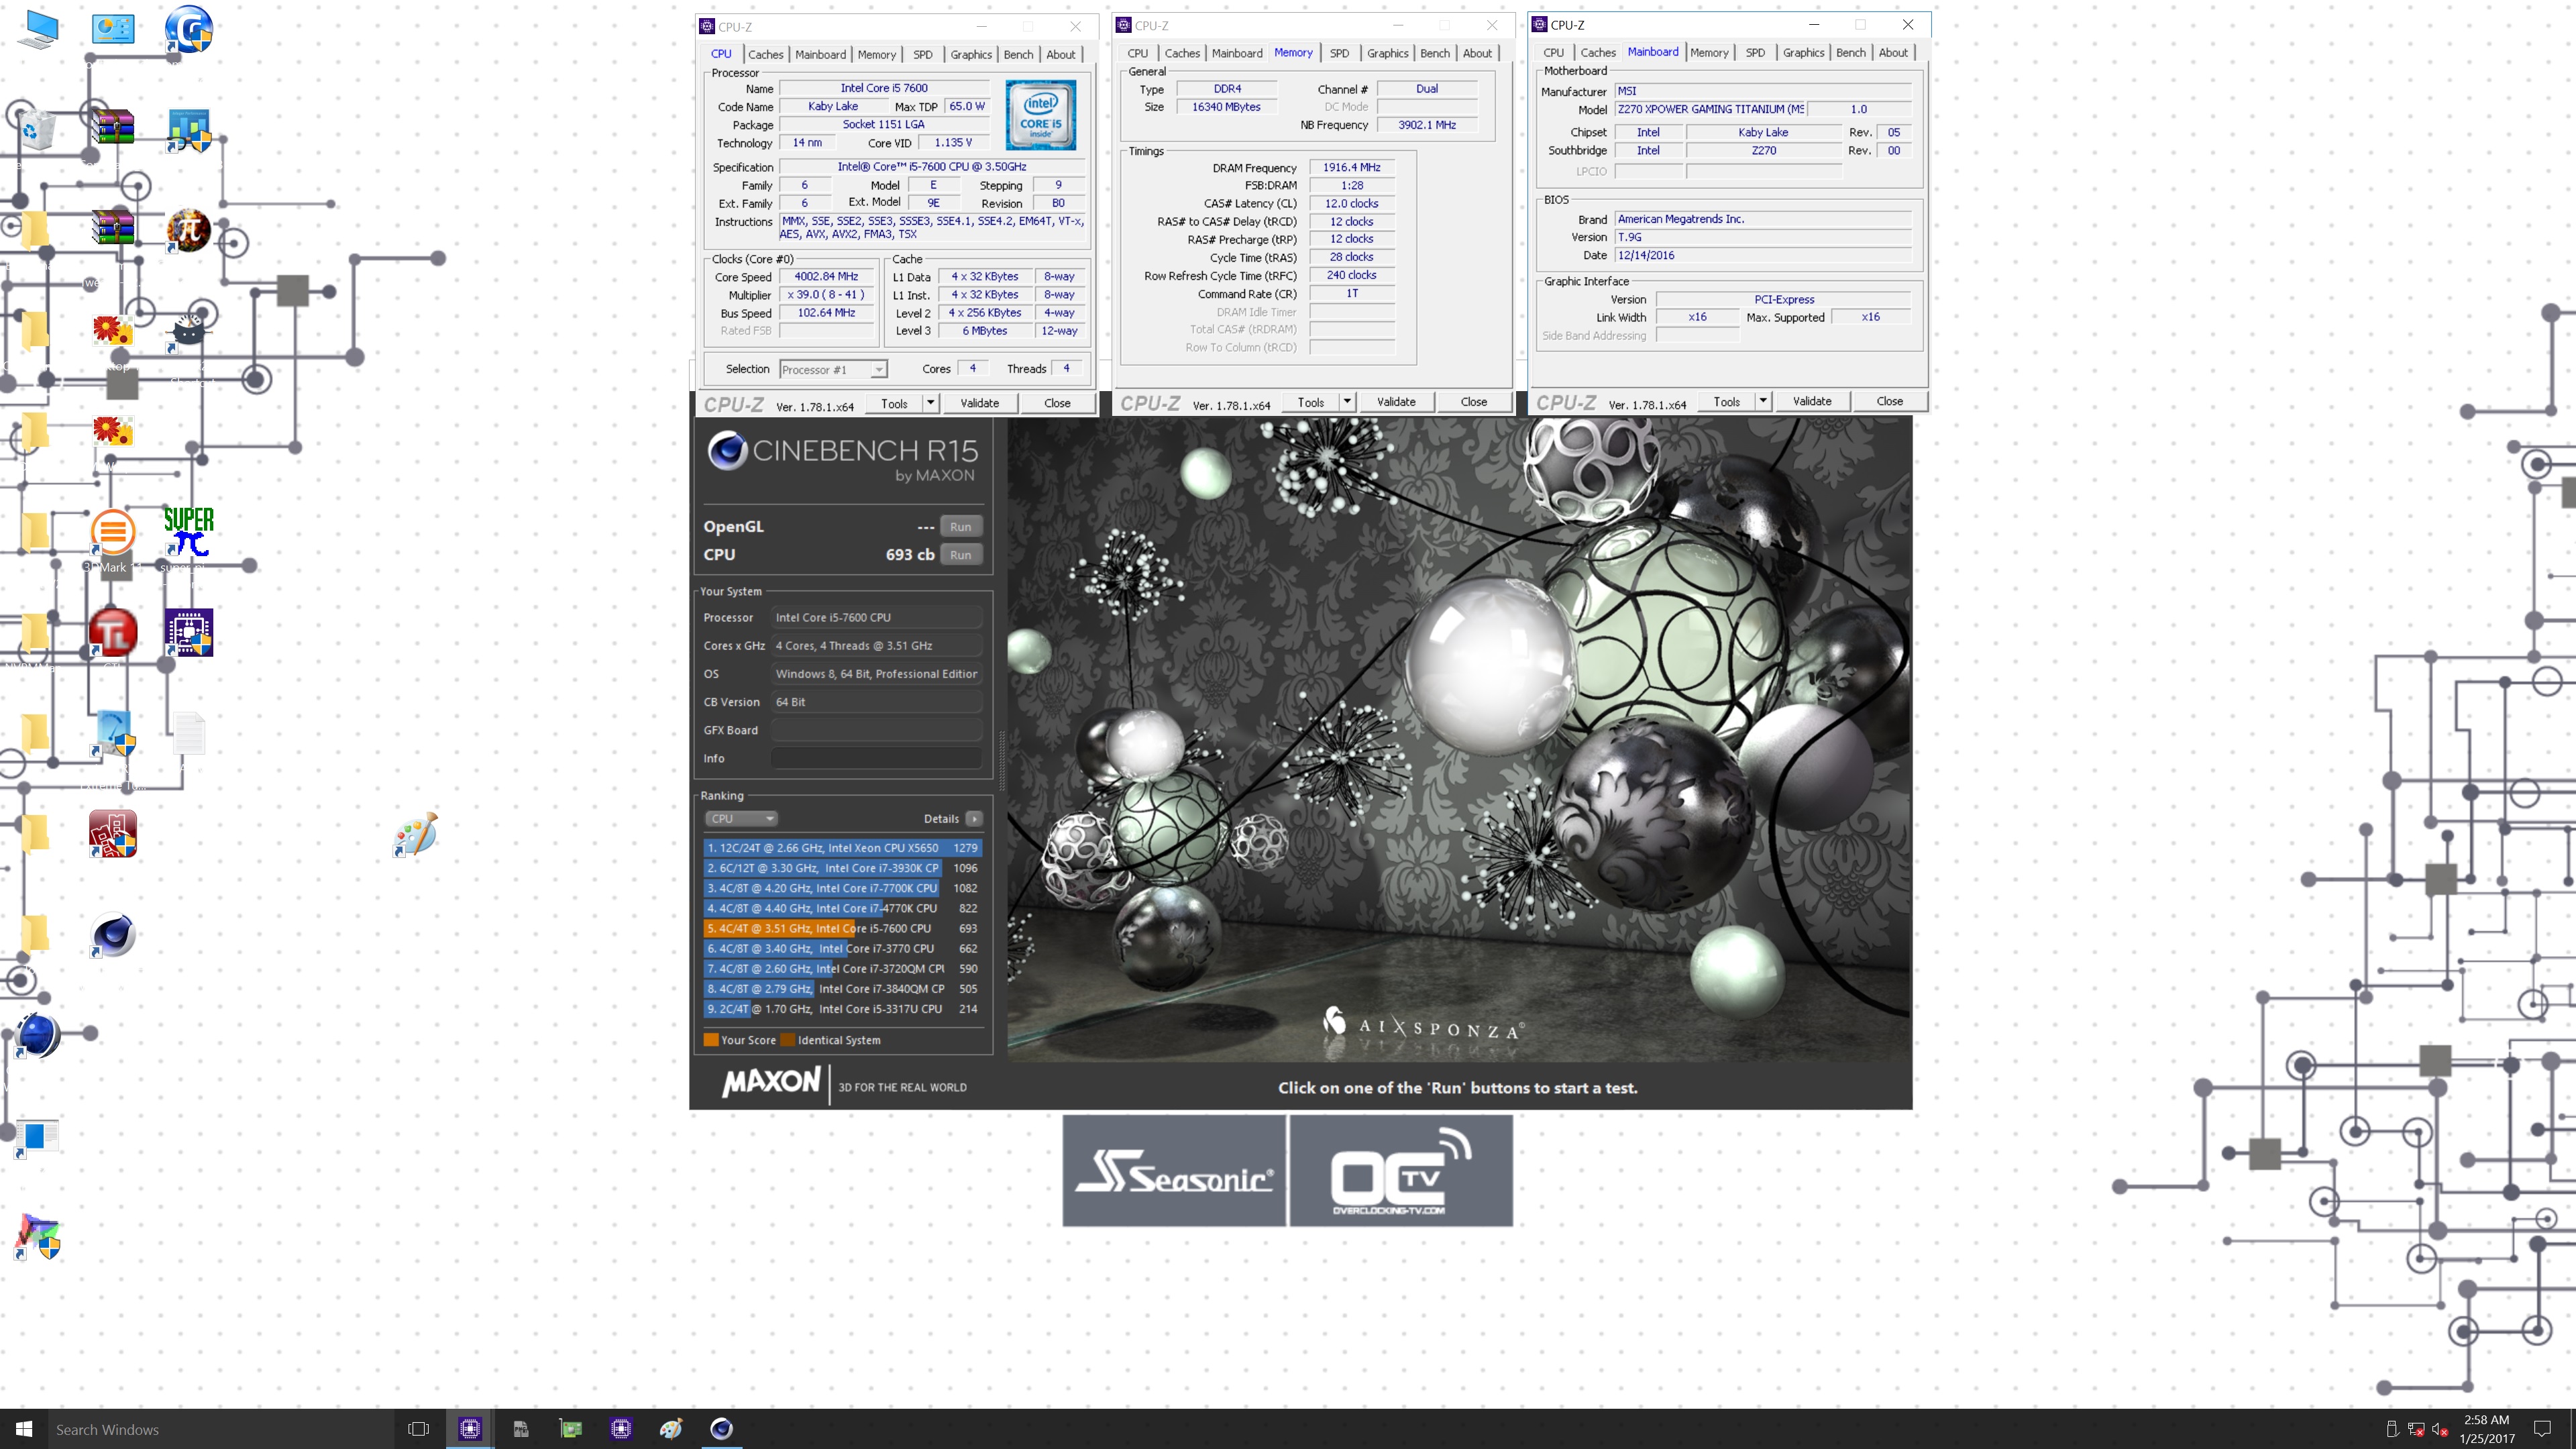The height and width of the screenshot is (1449, 2576).
Task: Click the muted volume tray icon
Action: pyautogui.click(x=2439, y=1430)
